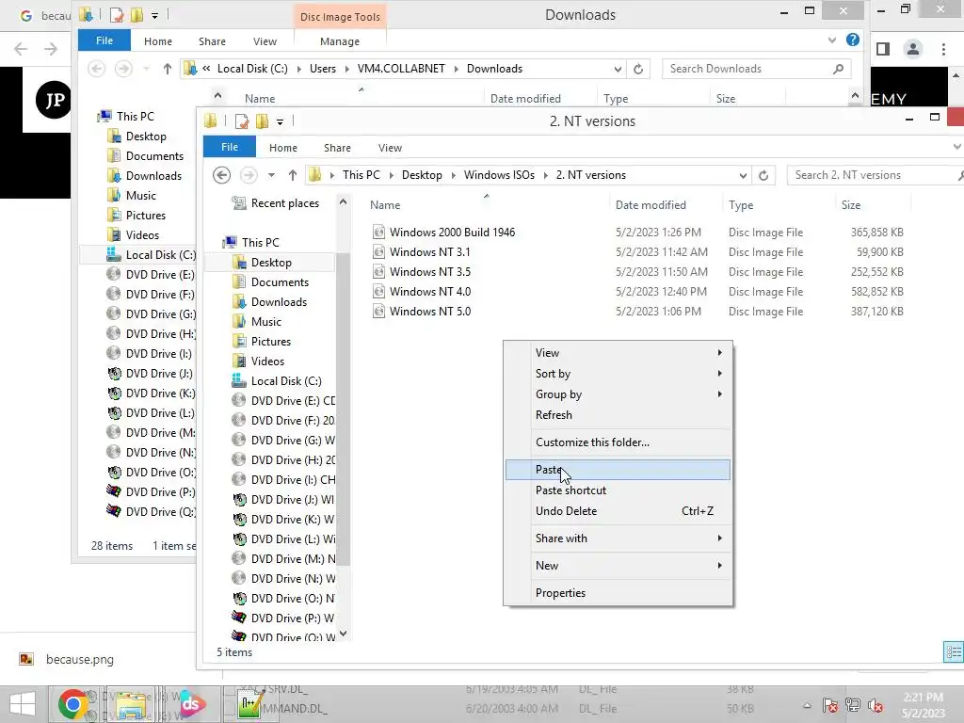Click Properties quick access icon in NT versions title bar
Image resolution: width=964 pixels, height=723 pixels.
click(242, 121)
